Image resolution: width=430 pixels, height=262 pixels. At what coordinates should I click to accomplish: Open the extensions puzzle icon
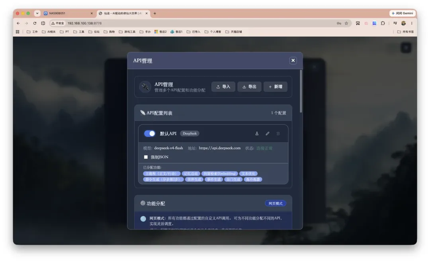pos(383,23)
